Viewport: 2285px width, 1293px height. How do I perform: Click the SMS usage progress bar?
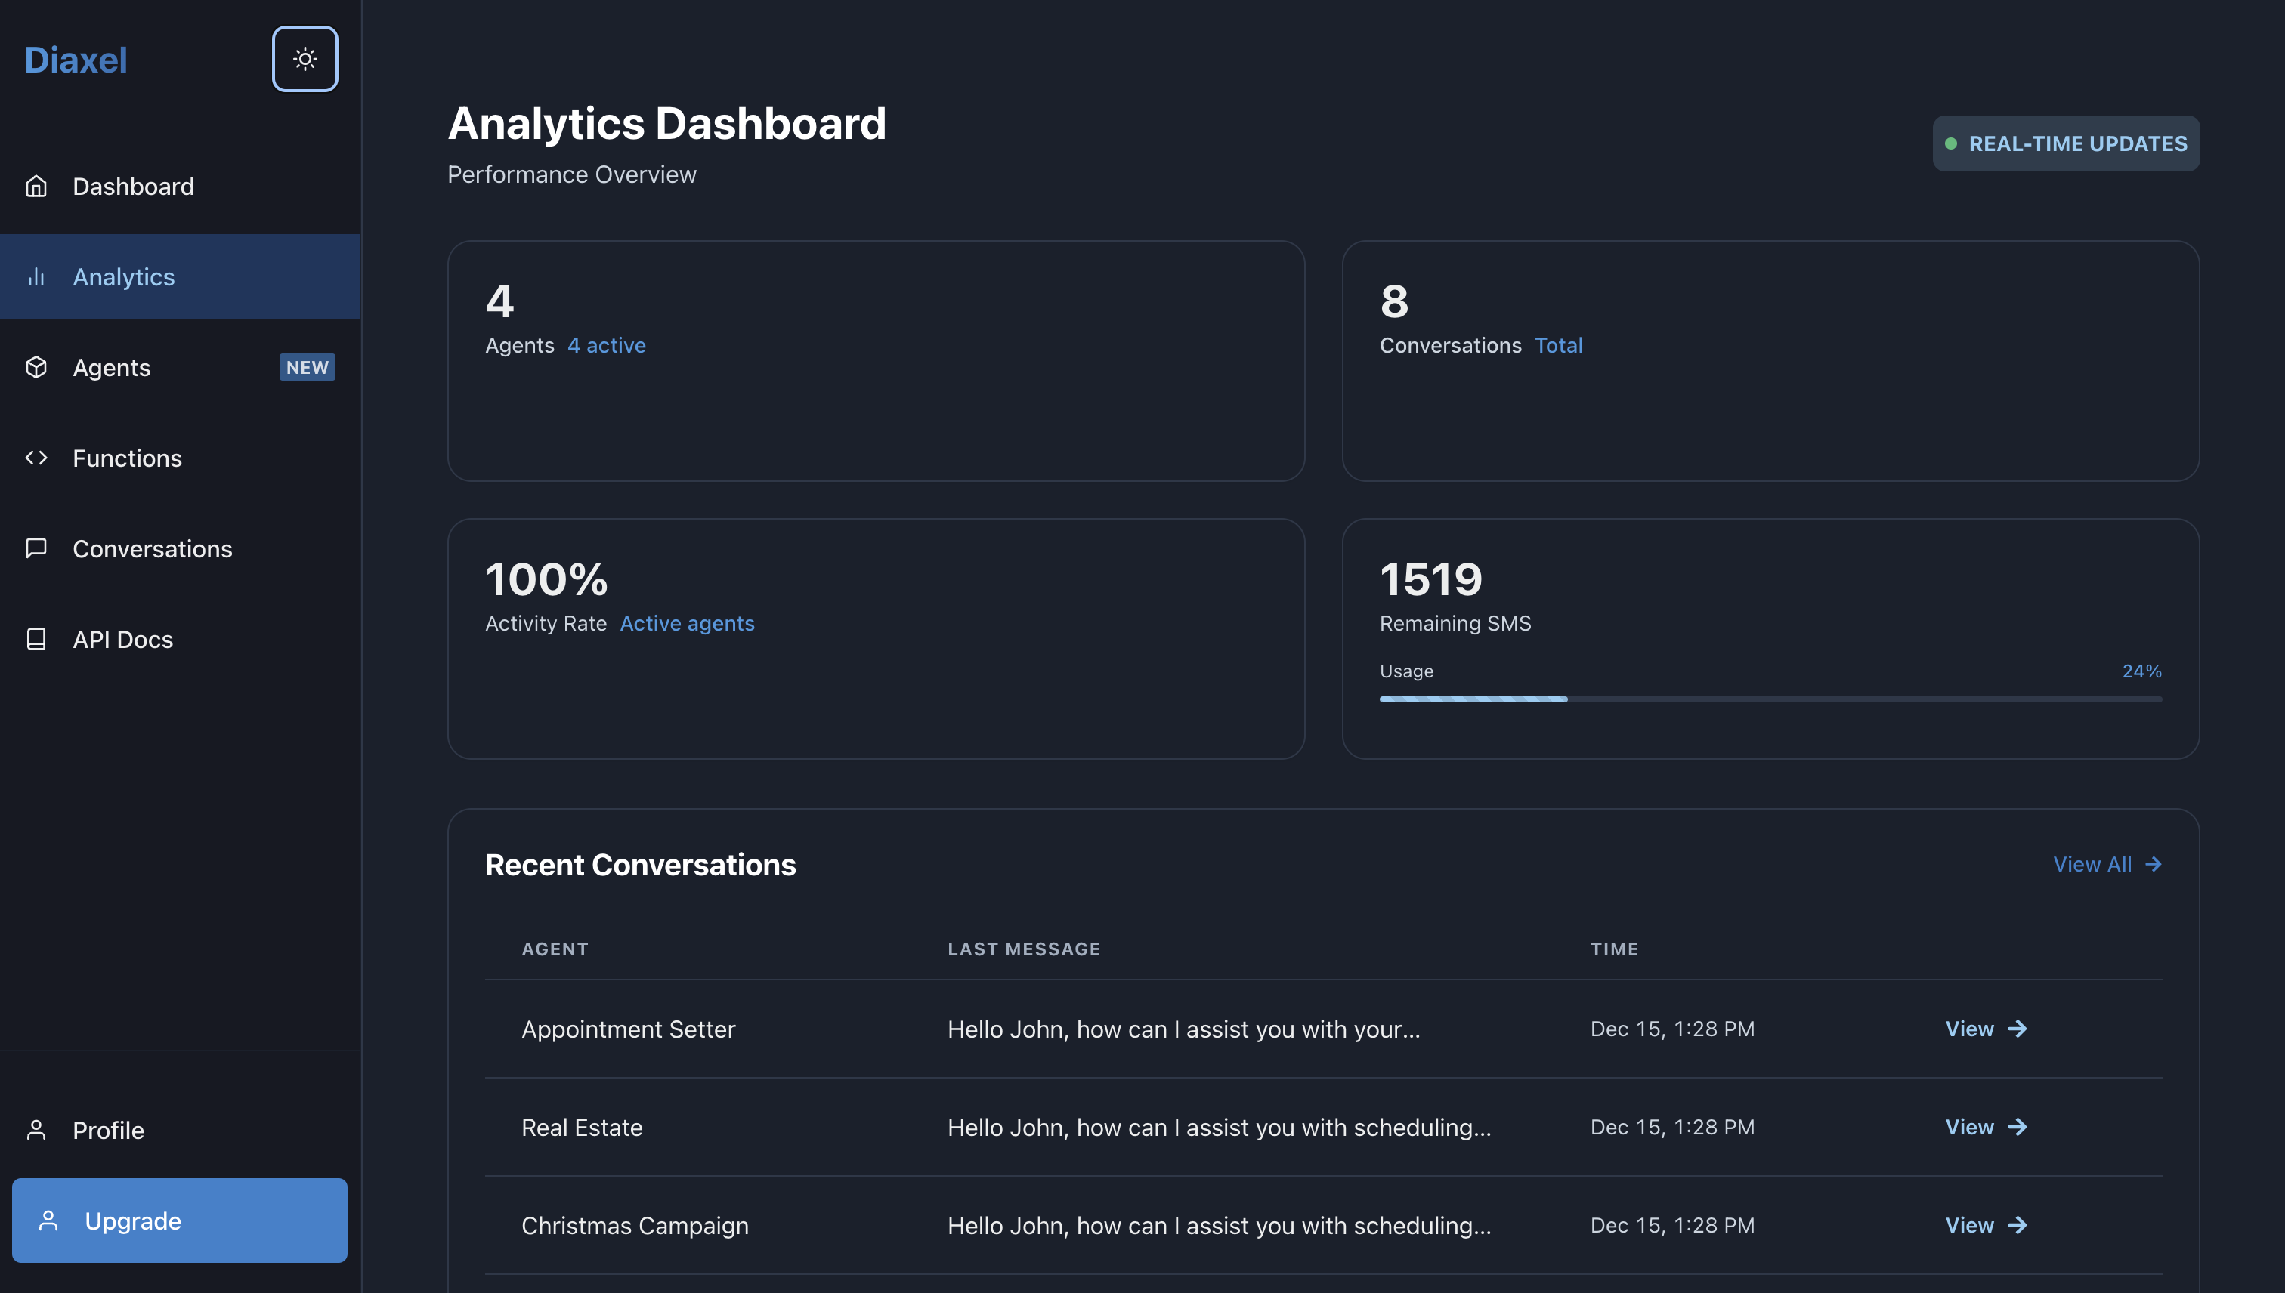tap(1770, 700)
